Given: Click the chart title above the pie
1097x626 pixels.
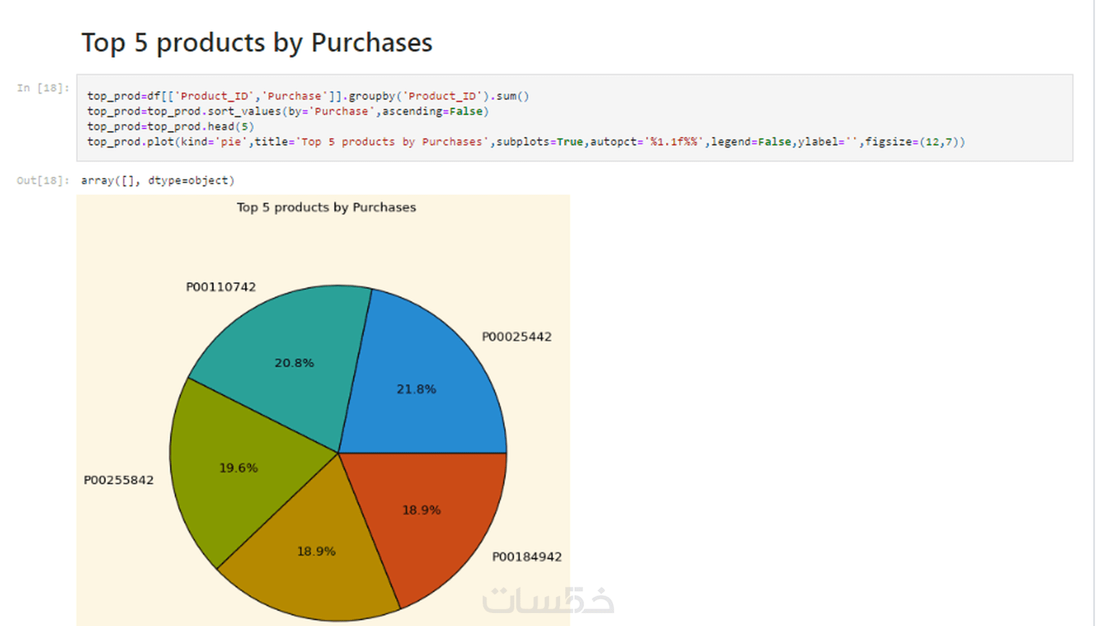Looking at the screenshot, I should pyautogui.click(x=326, y=208).
